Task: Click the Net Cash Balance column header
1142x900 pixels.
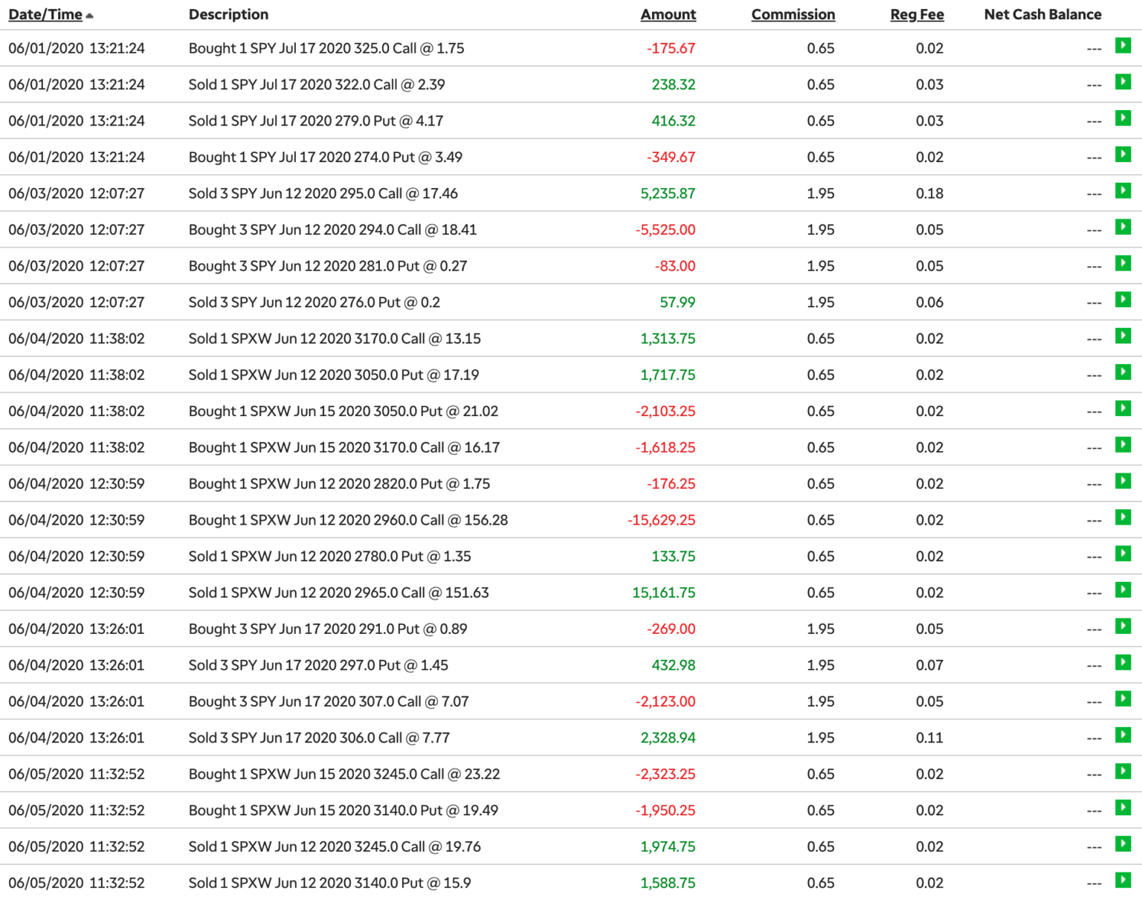Action: click(1042, 14)
